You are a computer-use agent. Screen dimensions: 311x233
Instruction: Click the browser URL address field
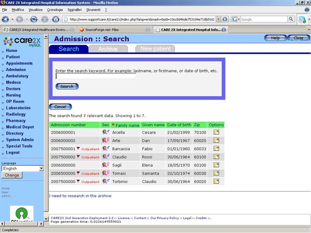coord(142,19)
